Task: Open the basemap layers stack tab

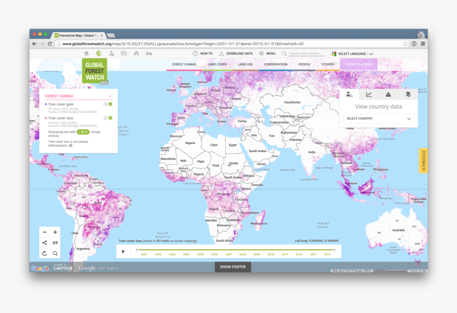Action: point(408,95)
